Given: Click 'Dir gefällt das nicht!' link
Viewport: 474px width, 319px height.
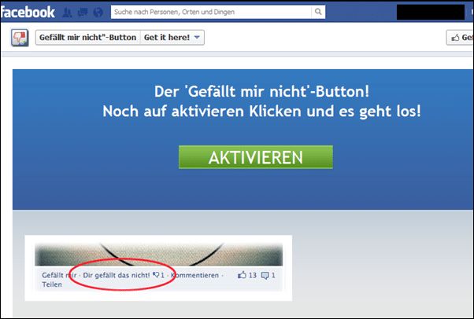Looking at the screenshot, I should pyautogui.click(x=116, y=275).
